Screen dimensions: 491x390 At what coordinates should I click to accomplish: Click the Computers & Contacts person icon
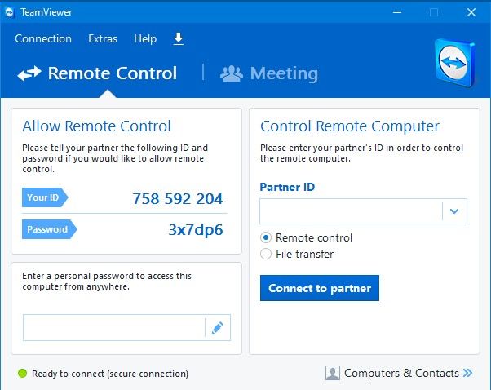[x=333, y=373]
